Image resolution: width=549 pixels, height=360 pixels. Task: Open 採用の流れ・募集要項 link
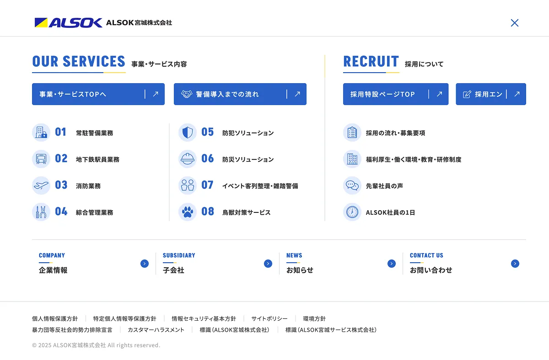[384, 132]
